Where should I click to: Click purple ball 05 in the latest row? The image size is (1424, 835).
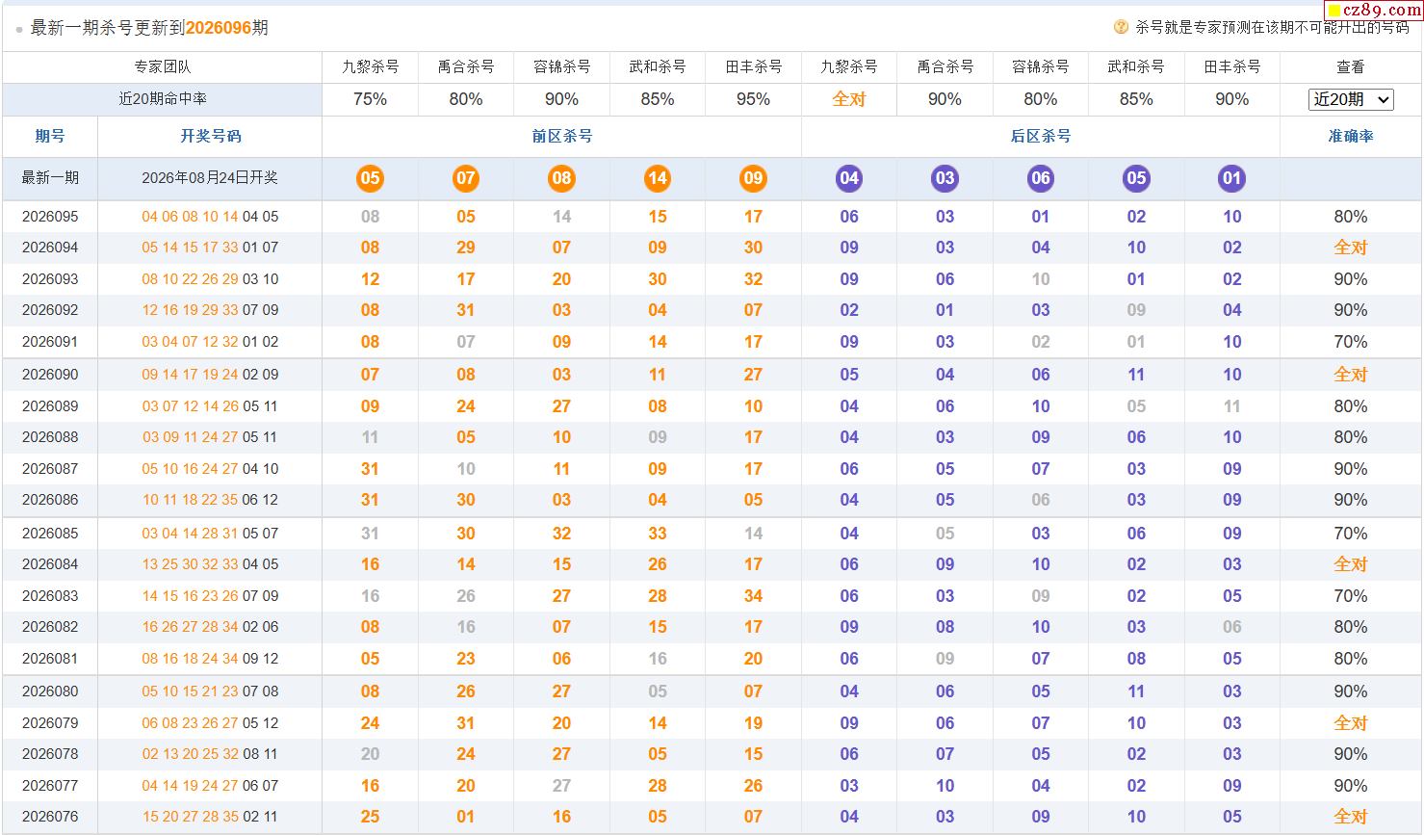(x=1136, y=178)
